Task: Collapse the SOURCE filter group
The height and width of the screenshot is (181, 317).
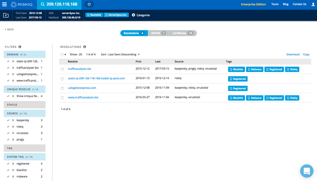Action: (x=25, y=114)
